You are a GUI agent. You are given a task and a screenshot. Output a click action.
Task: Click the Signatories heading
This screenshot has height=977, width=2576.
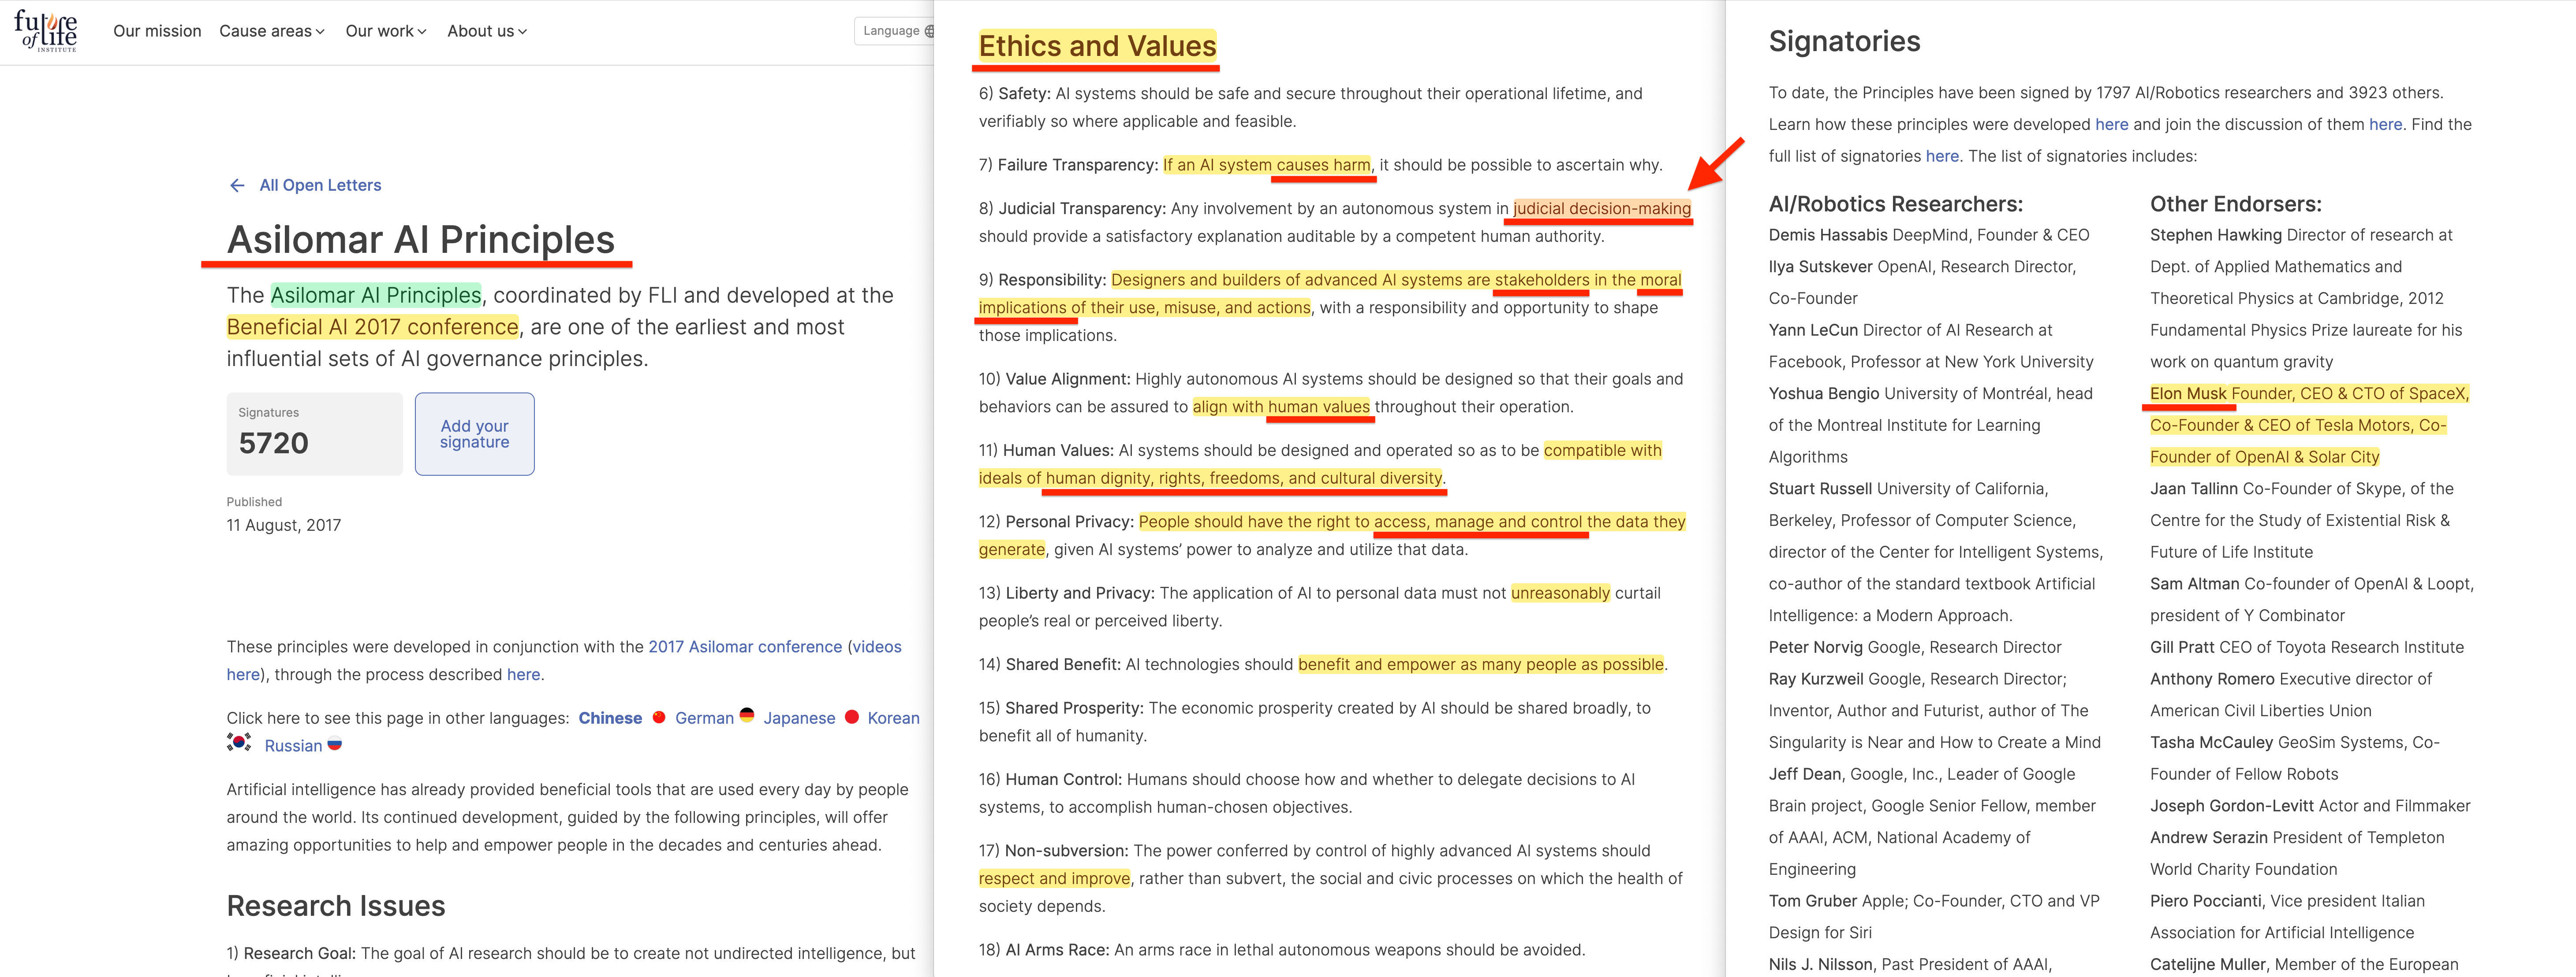(x=1844, y=42)
